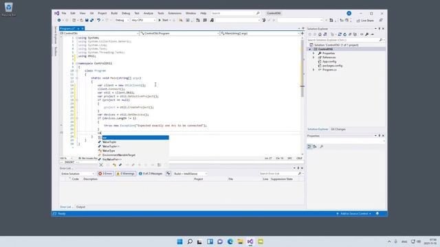Open Visual Studio from Windows taskbar

(250, 242)
